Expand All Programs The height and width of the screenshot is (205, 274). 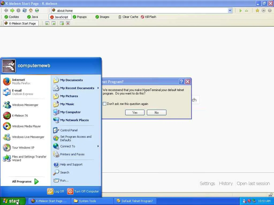(x=25, y=182)
